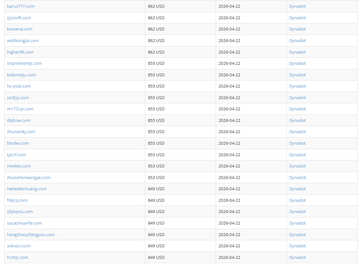This screenshot has width=358, height=264.
Task: Open the hebeidechuang.com domain link
Action: click(x=27, y=189)
